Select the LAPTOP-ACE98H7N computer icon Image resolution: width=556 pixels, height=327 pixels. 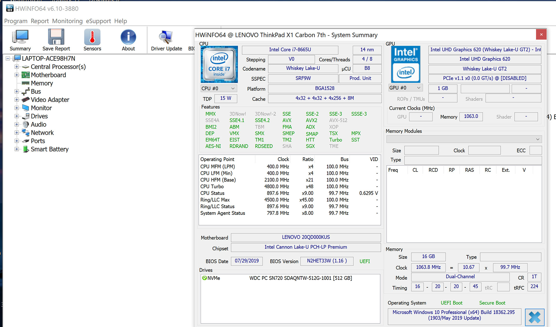[x=17, y=58]
